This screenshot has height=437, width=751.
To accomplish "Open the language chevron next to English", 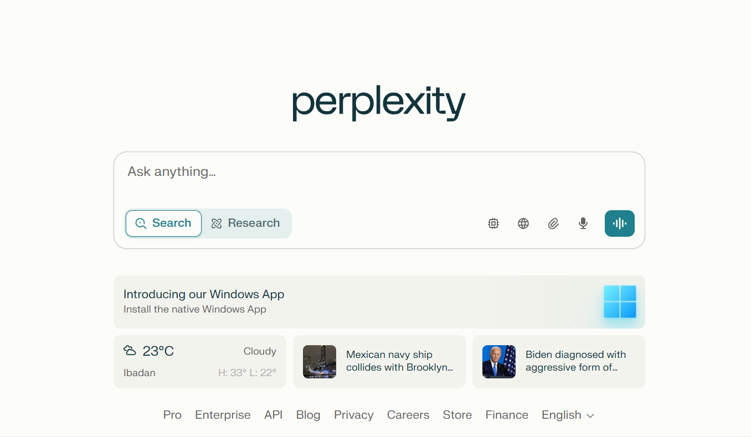I will point(590,415).
